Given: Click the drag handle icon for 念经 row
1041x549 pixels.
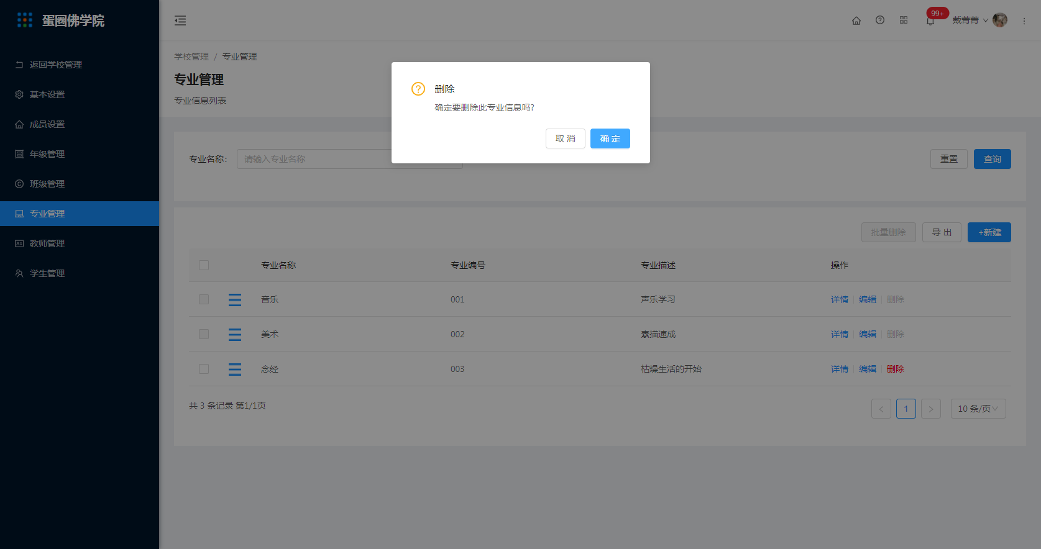Looking at the screenshot, I should click(x=235, y=370).
